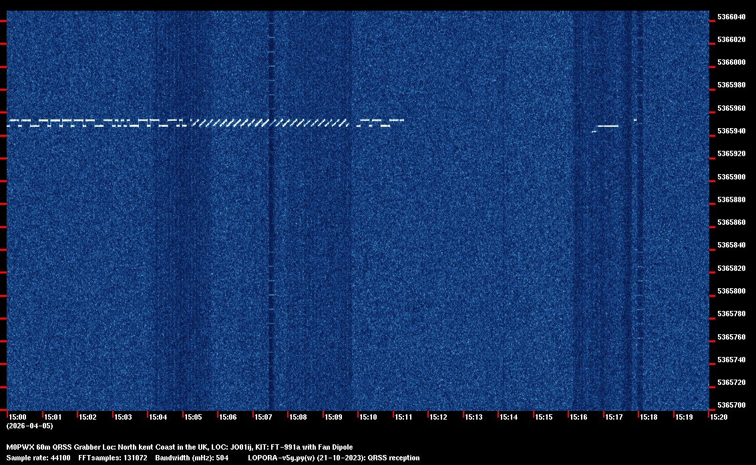This screenshot has height=465, width=756.
Task: Click the 15:02 time axis label
Action: pyautogui.click(x=87, y=417)
